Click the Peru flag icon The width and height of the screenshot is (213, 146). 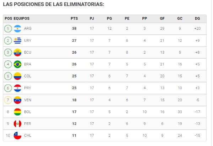[17, 124]
